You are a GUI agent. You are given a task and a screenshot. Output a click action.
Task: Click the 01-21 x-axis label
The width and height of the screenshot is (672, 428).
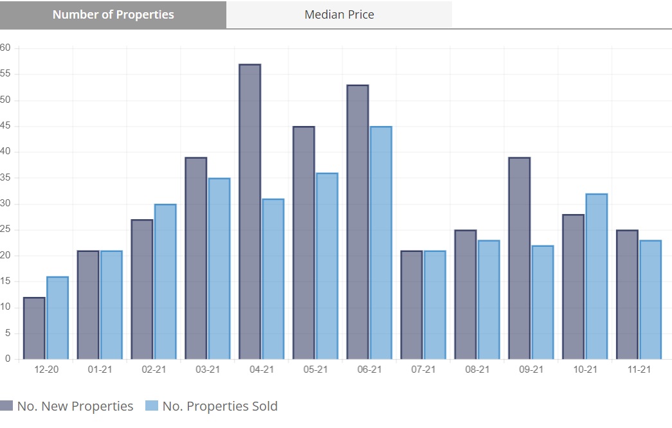pyautogui.click(x=100, y=370)
